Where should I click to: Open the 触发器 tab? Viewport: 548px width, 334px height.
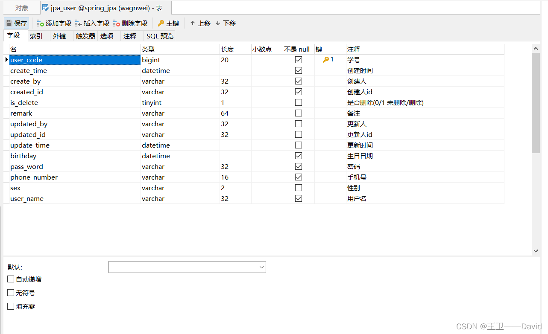click(85, 36)
